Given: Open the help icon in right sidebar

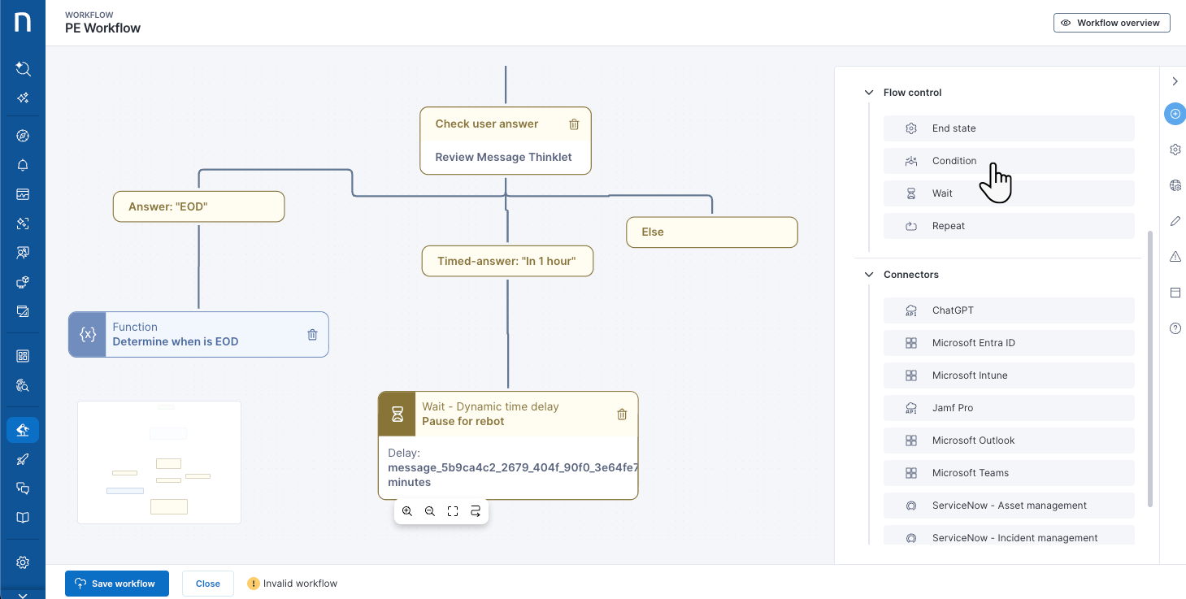Looking at the screenshot, I should point(1175,328).
